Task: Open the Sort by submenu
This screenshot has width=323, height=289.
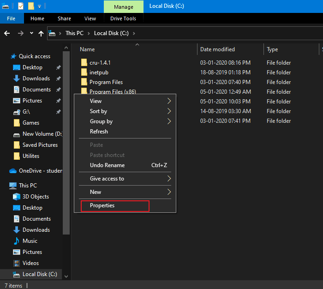Action: [125, 111]
